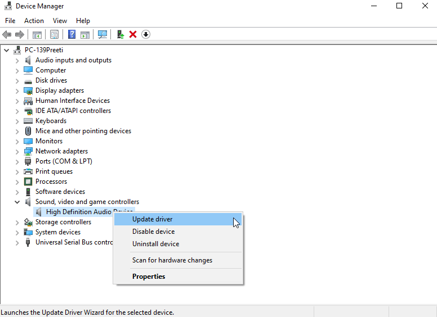Click the Keyboards category icon
437x317 pixels.
(28, 121)
